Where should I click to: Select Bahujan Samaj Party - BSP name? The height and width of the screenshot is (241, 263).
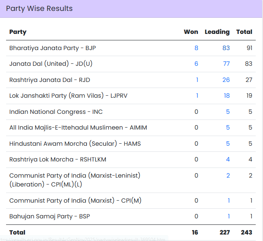coord(49,216)
